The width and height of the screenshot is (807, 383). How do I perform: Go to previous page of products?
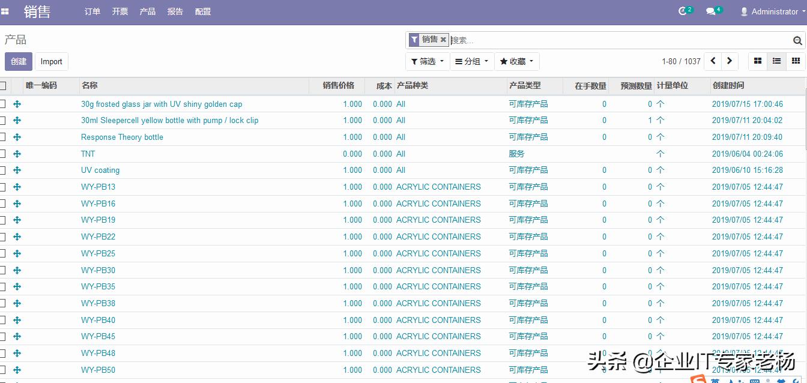coord(713,61)
